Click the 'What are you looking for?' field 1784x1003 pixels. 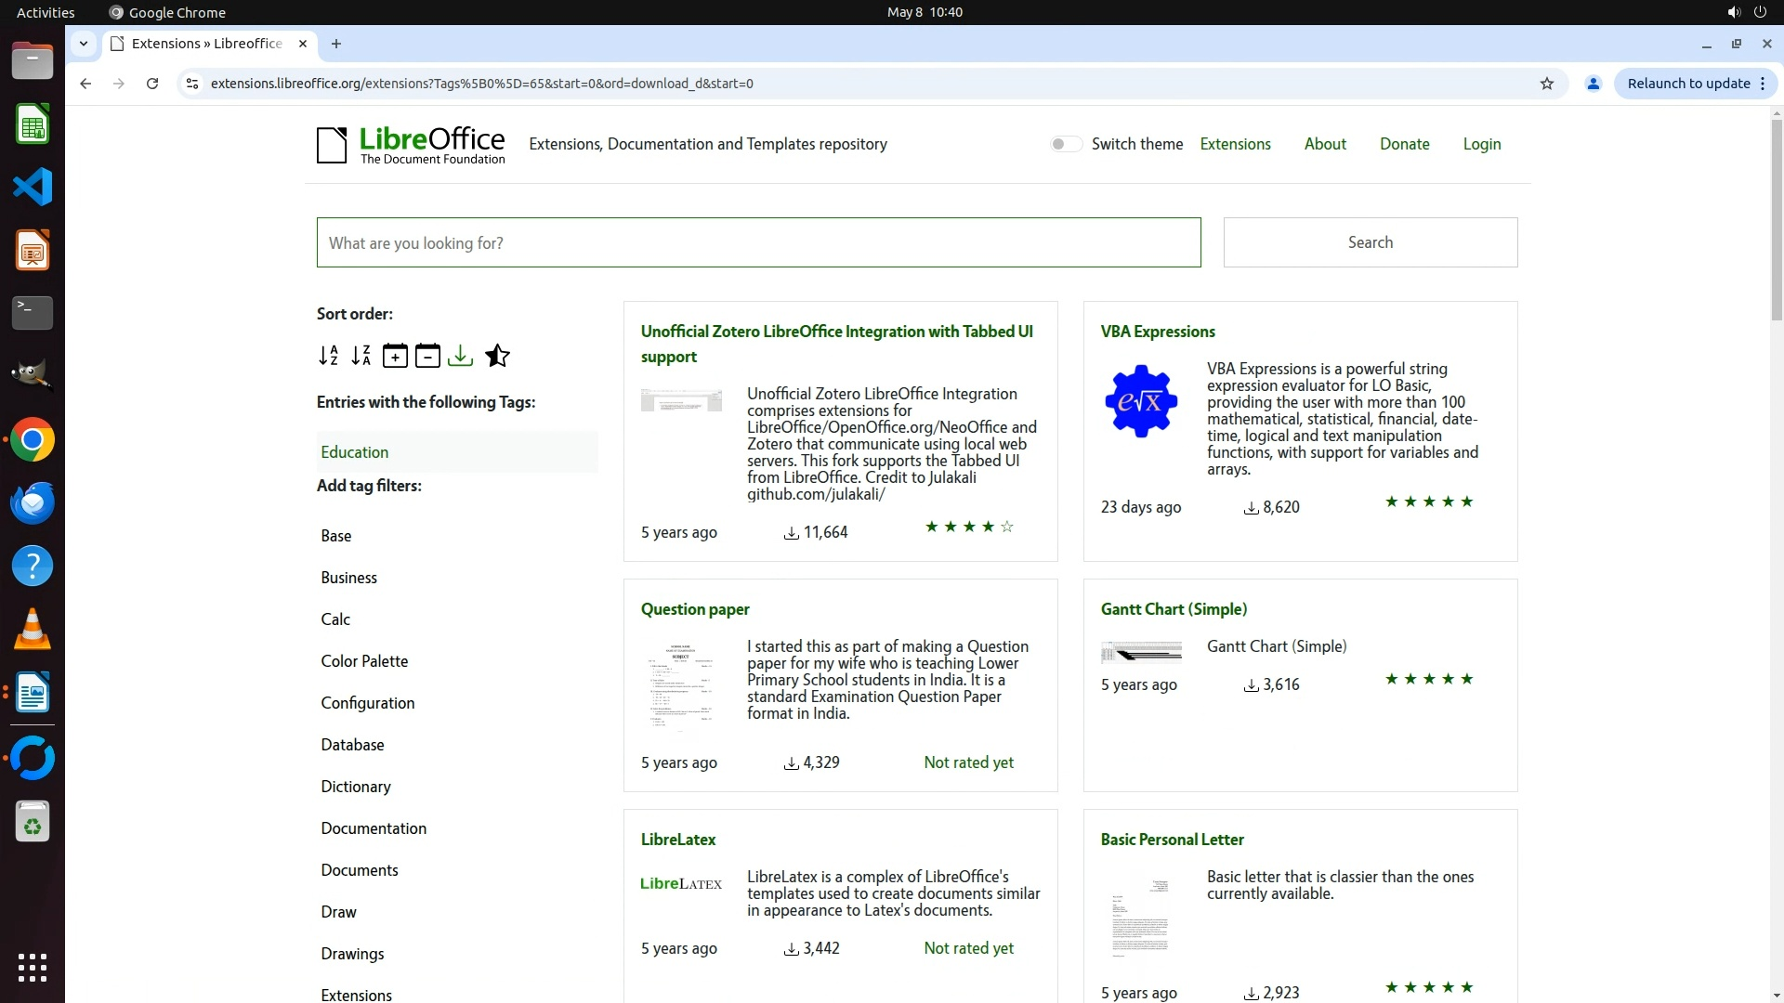point(758,242)
